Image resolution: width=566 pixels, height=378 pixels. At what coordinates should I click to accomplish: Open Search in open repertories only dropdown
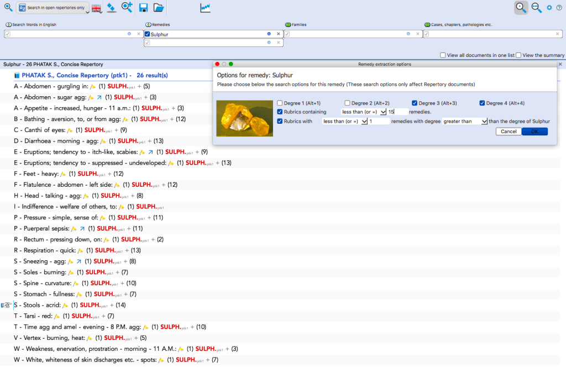[x=53, y=8]
